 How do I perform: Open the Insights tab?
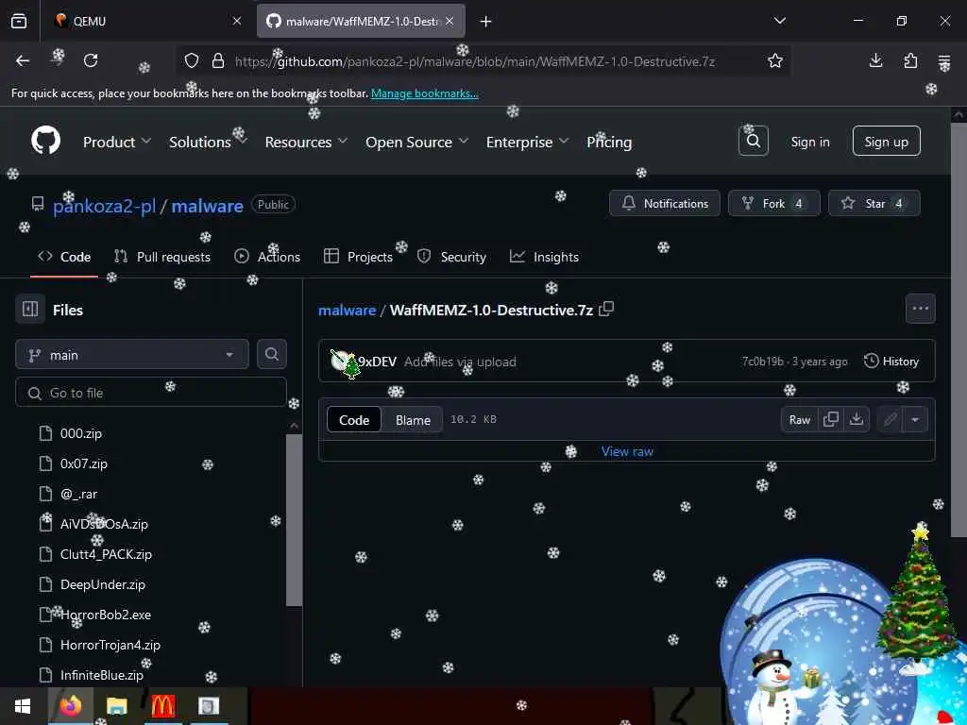[544, 257]
